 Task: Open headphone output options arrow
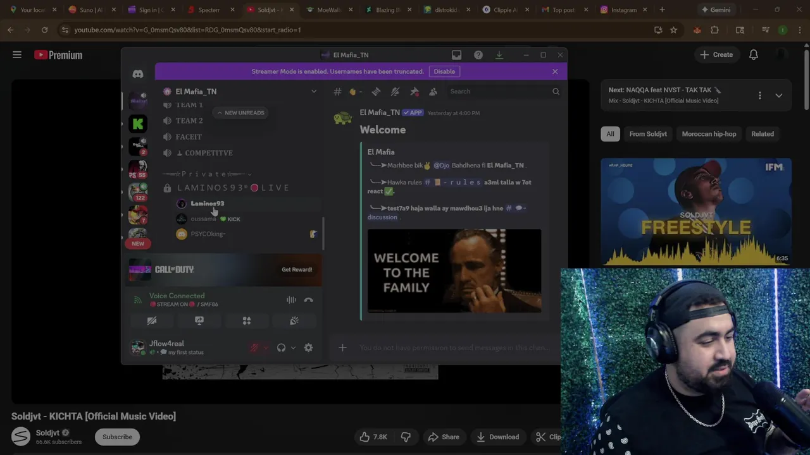pyautogui.click(x=292, y=348)
